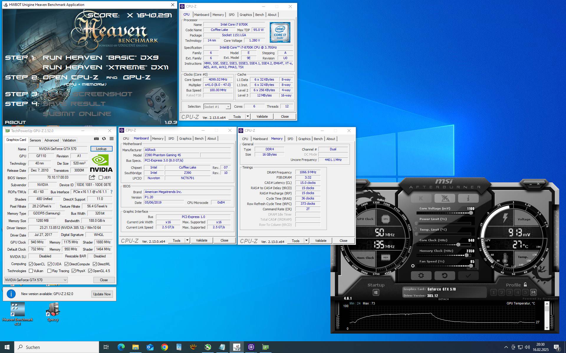
Task: Open Afterburner settings gear button
Action: tap(421, 275)
